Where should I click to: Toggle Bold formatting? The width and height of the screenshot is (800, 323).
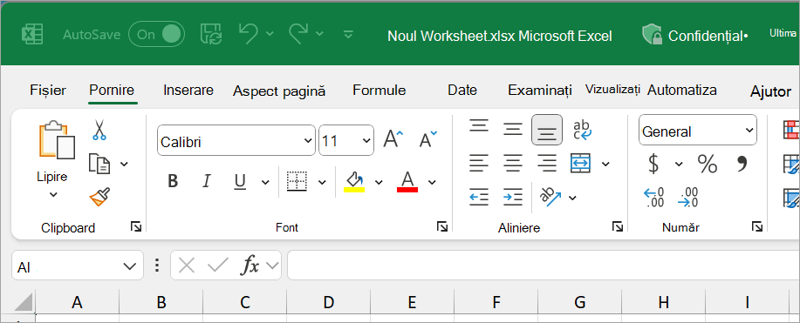pos(173,181)
